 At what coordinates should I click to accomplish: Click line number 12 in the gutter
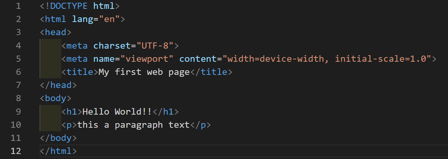click(16, 151)
